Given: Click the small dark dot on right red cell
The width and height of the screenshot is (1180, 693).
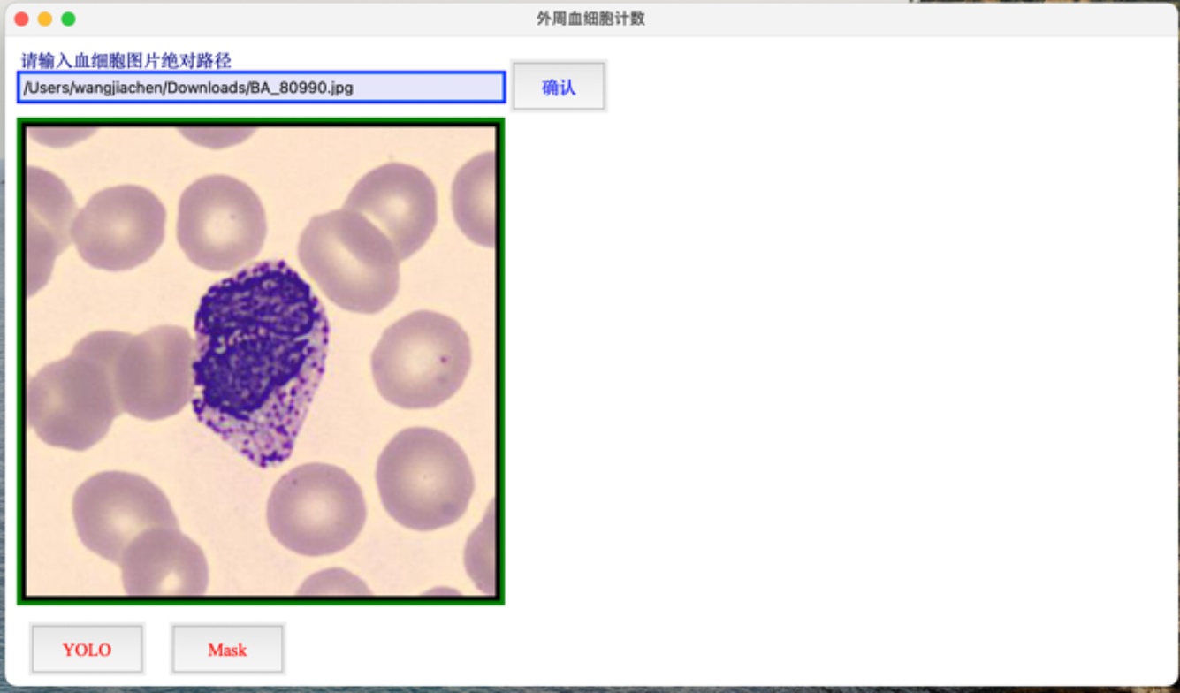Looking at the screenshot, I should pos(441,359).
